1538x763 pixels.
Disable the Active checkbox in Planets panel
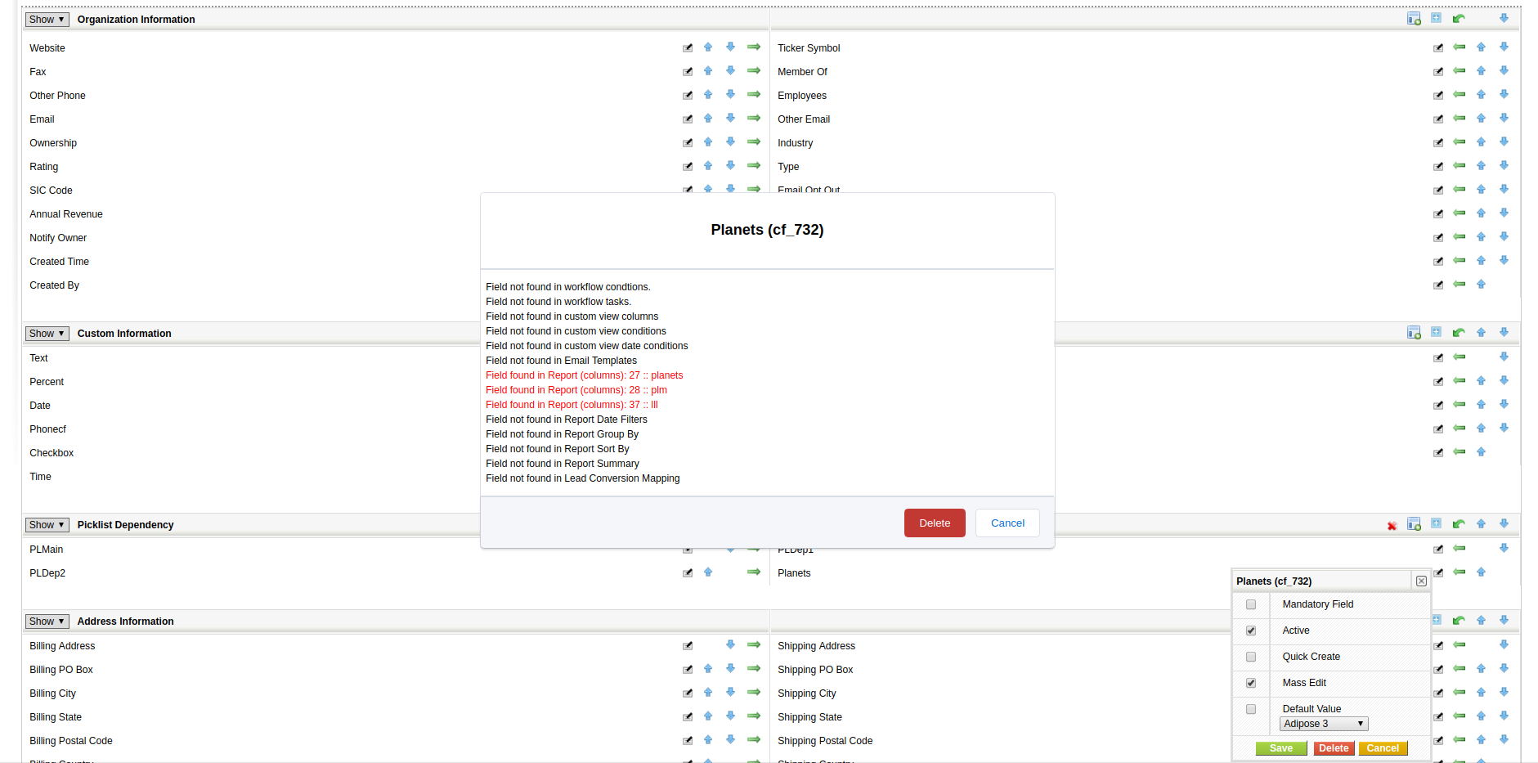click(1250, 631)
